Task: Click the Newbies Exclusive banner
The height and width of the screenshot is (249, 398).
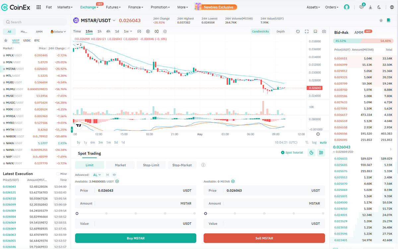Action: (x=216, y=7)
